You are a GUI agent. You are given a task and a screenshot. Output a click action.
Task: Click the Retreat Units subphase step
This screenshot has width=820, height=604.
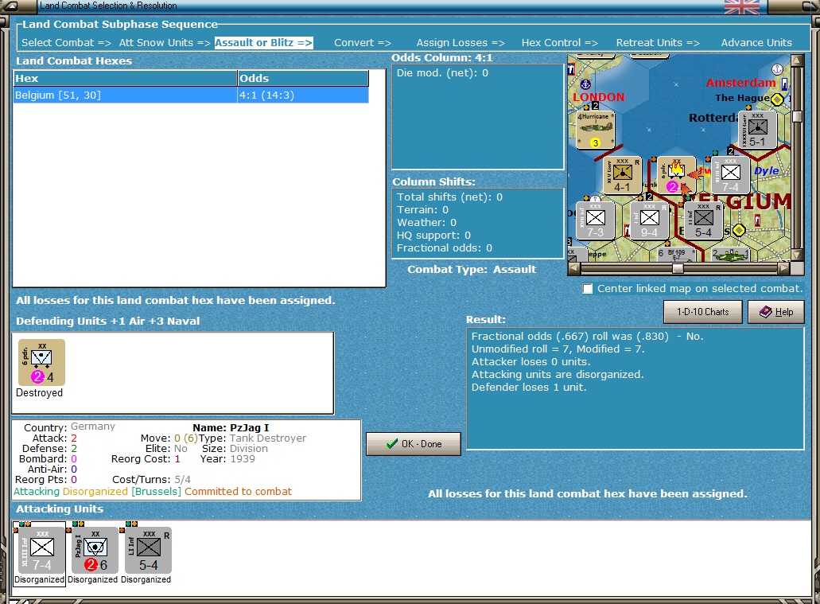(658, 43)
